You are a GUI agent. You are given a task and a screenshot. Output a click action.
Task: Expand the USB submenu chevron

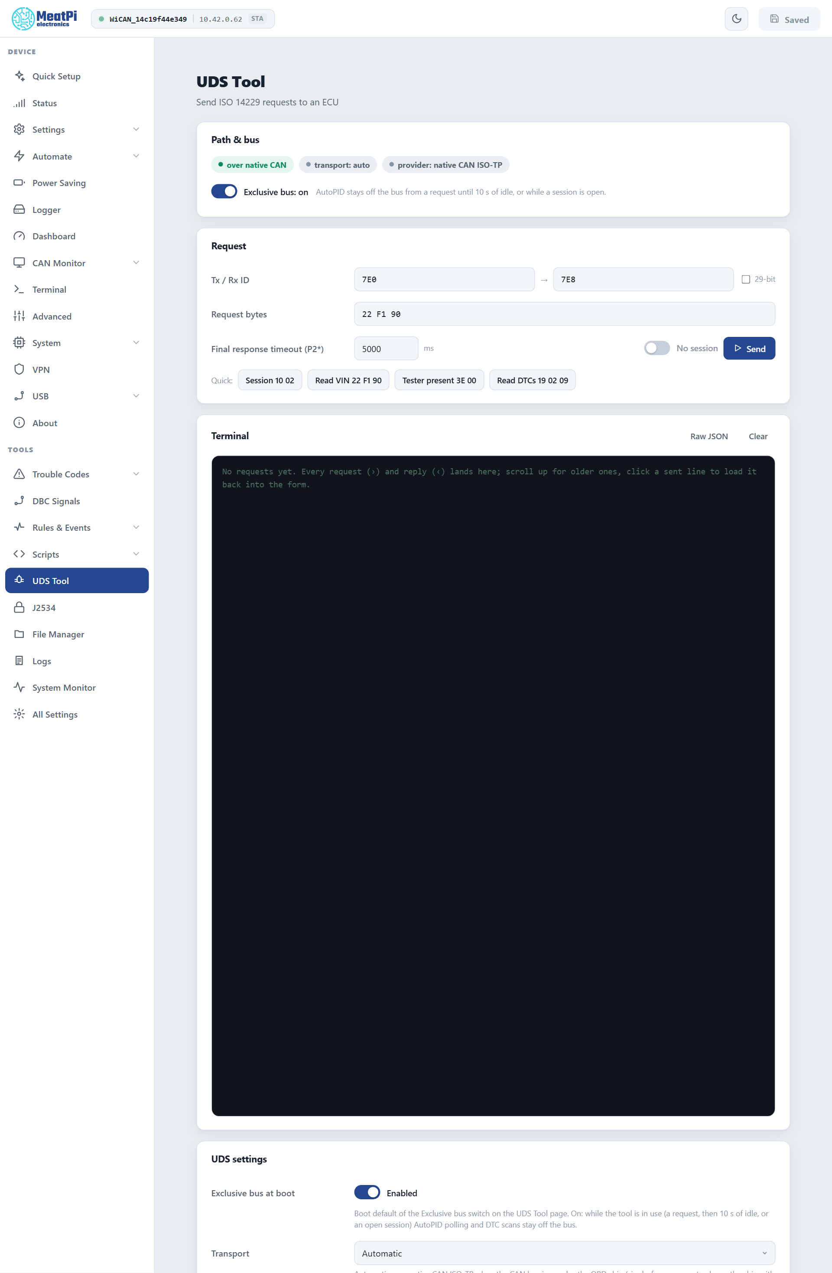(136, 396)
